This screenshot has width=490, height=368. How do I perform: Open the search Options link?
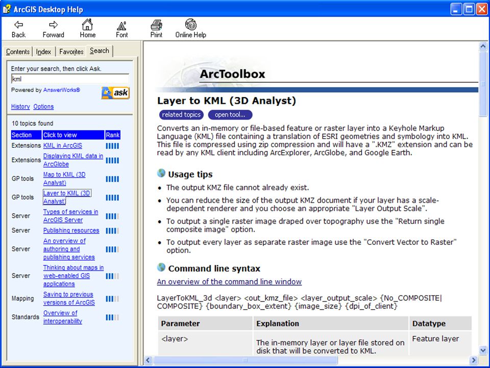[x=43, y=106]
